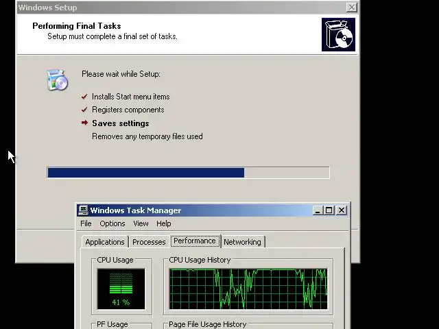Open the File menu in Task Manager
This screenshot has width=439, height=329.
(x=86, y=223)
